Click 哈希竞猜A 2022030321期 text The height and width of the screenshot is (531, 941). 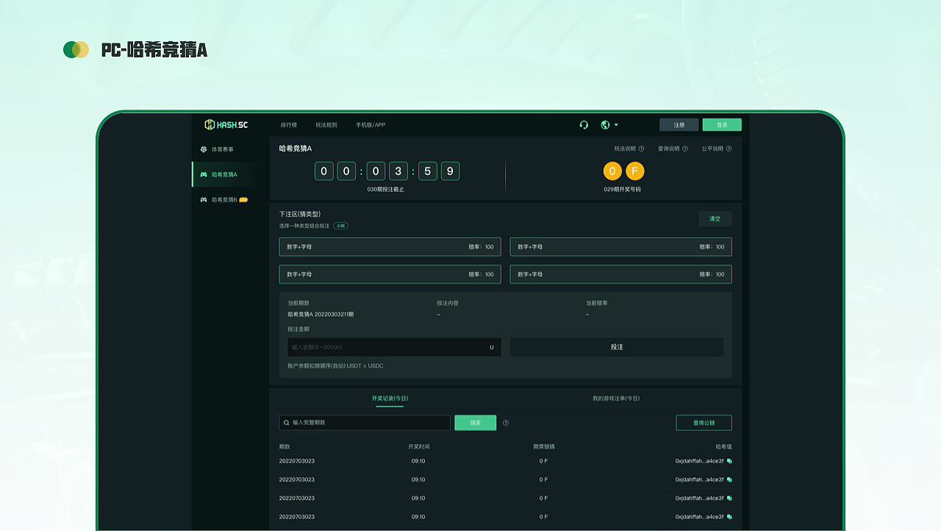321,314
